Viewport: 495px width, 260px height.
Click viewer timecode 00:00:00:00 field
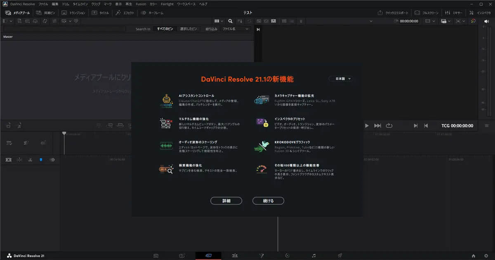[409, 21]
